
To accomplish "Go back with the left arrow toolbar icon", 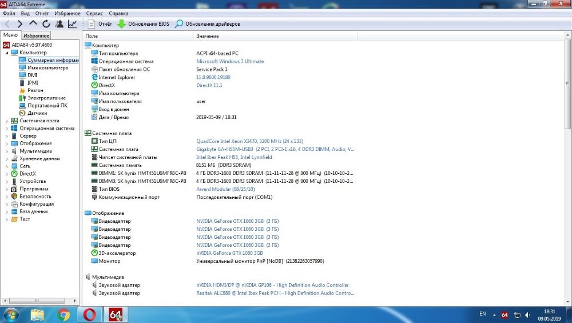I will tap(7, 24).
